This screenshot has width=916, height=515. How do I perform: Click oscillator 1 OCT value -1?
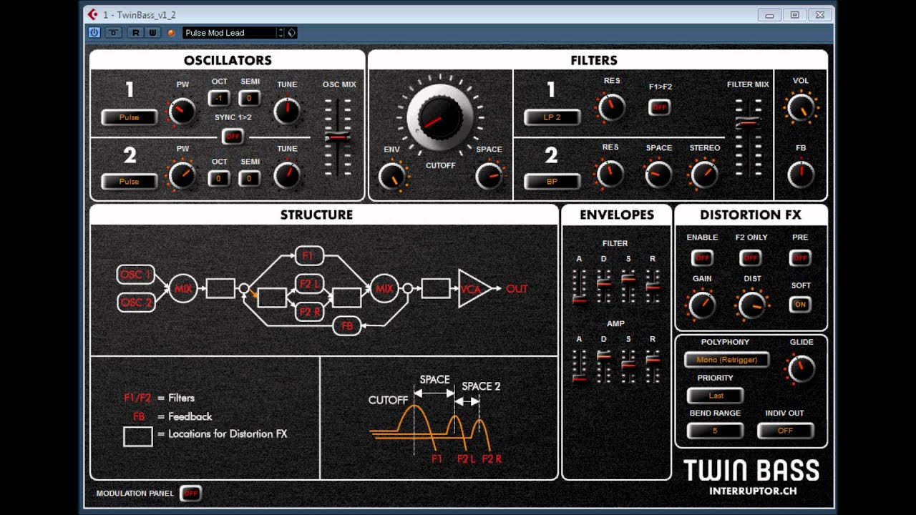pyautogui.click(x=219, y=99)
